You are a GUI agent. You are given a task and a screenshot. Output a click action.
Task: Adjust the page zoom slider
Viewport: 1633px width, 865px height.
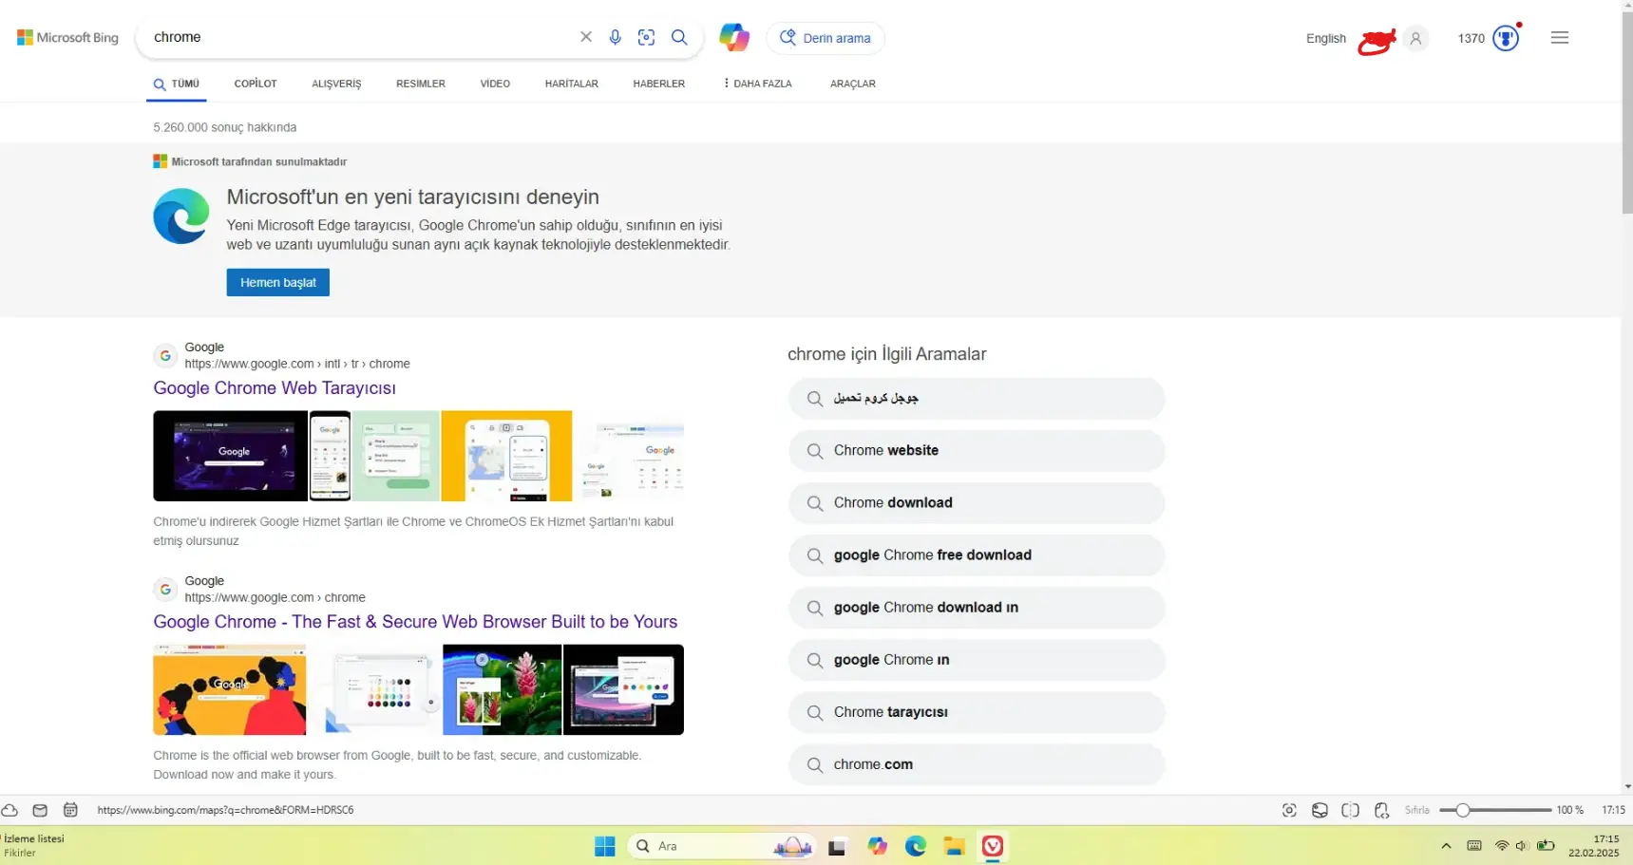(x=1495, y=810)
